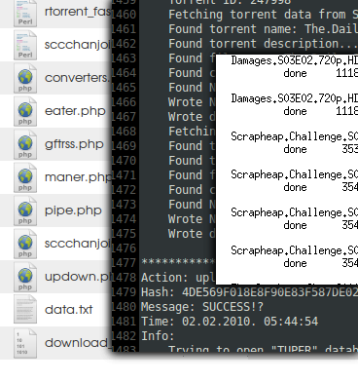Image resolution: width=358 pixels, height=382 pixels.
Task: Click the 'Action: upl' log line
Action: coord(178,278)
